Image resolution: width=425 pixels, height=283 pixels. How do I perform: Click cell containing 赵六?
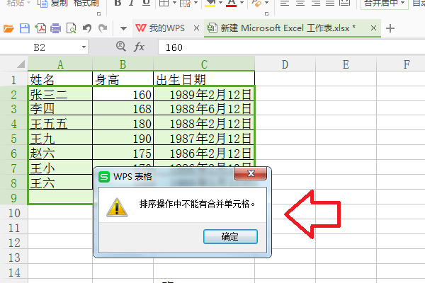(60, 153)
